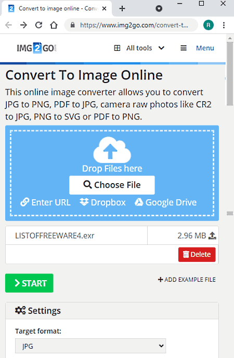Viewport: 234px width, 358px height.
Task: Delete the LISTOFFREEWARE4.exr file
Action: (197, 254)
